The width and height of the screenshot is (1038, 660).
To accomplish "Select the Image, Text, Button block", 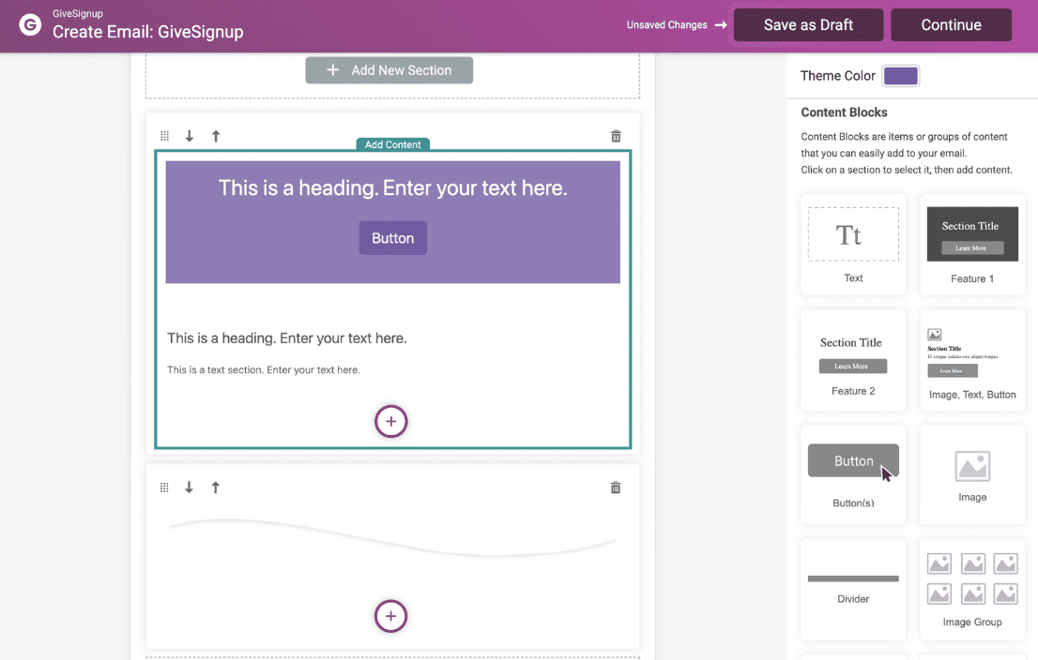I will pos(972,360).
